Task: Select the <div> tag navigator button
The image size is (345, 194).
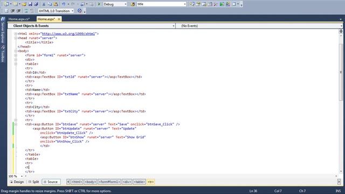Action: pos(127,182)
